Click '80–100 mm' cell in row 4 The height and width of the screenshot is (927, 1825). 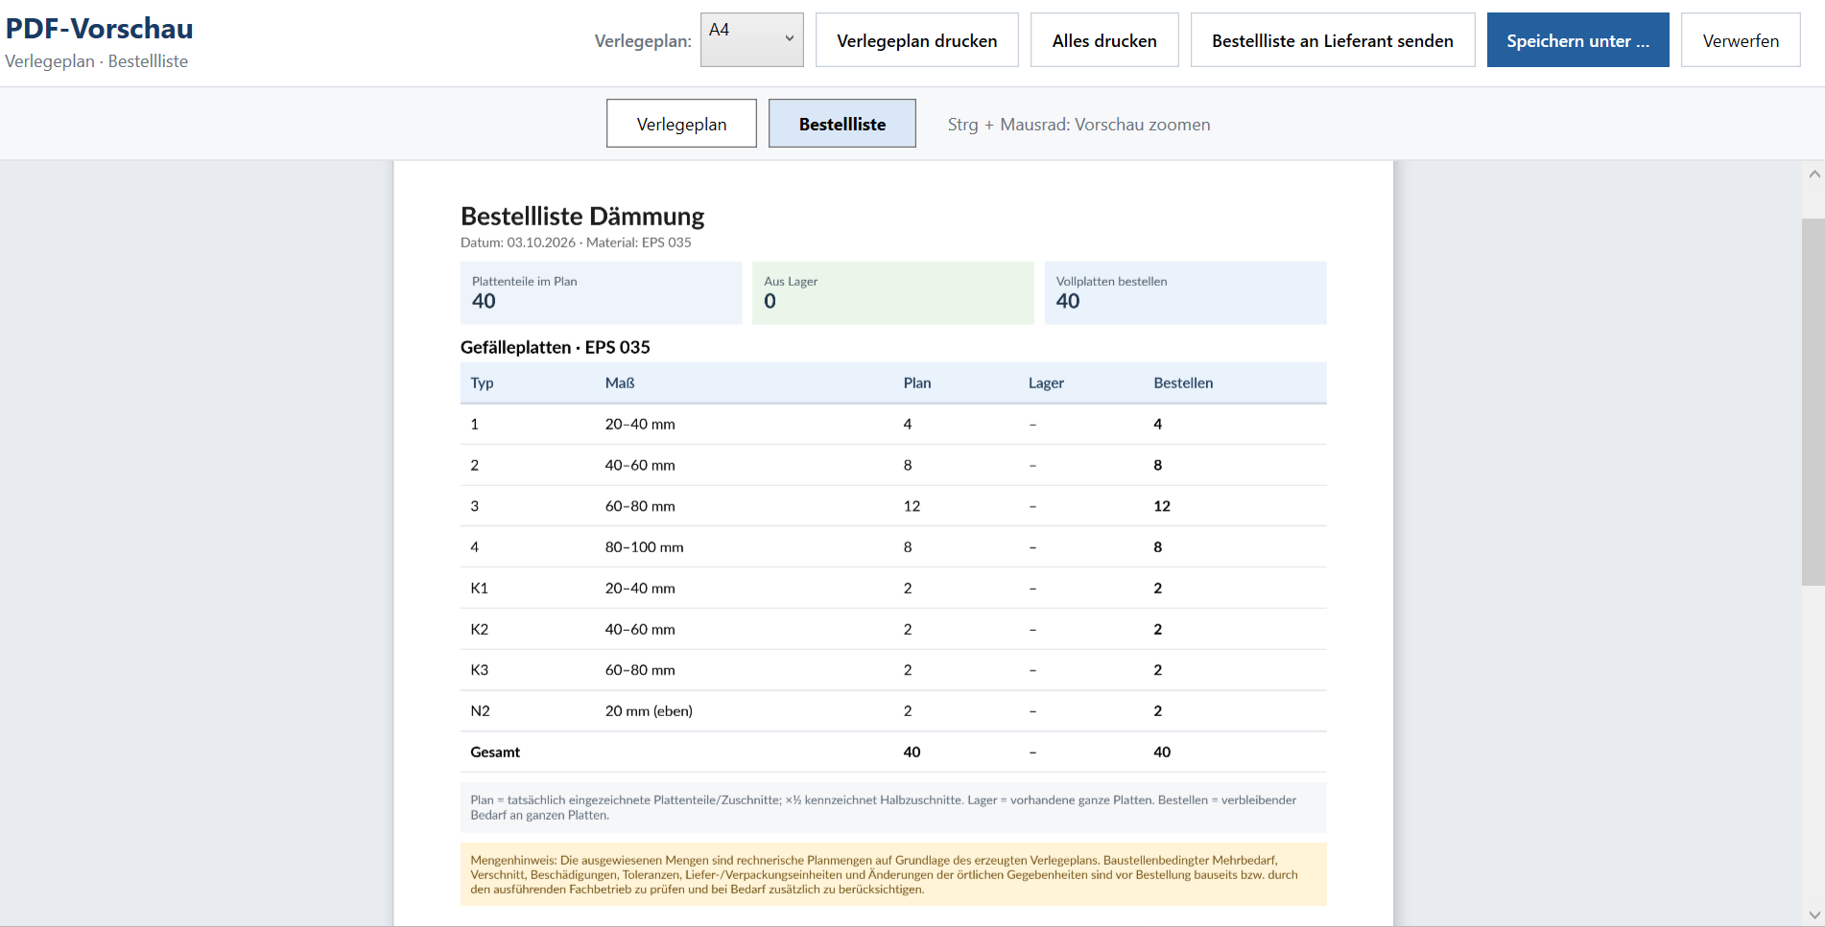coord(644,547)
